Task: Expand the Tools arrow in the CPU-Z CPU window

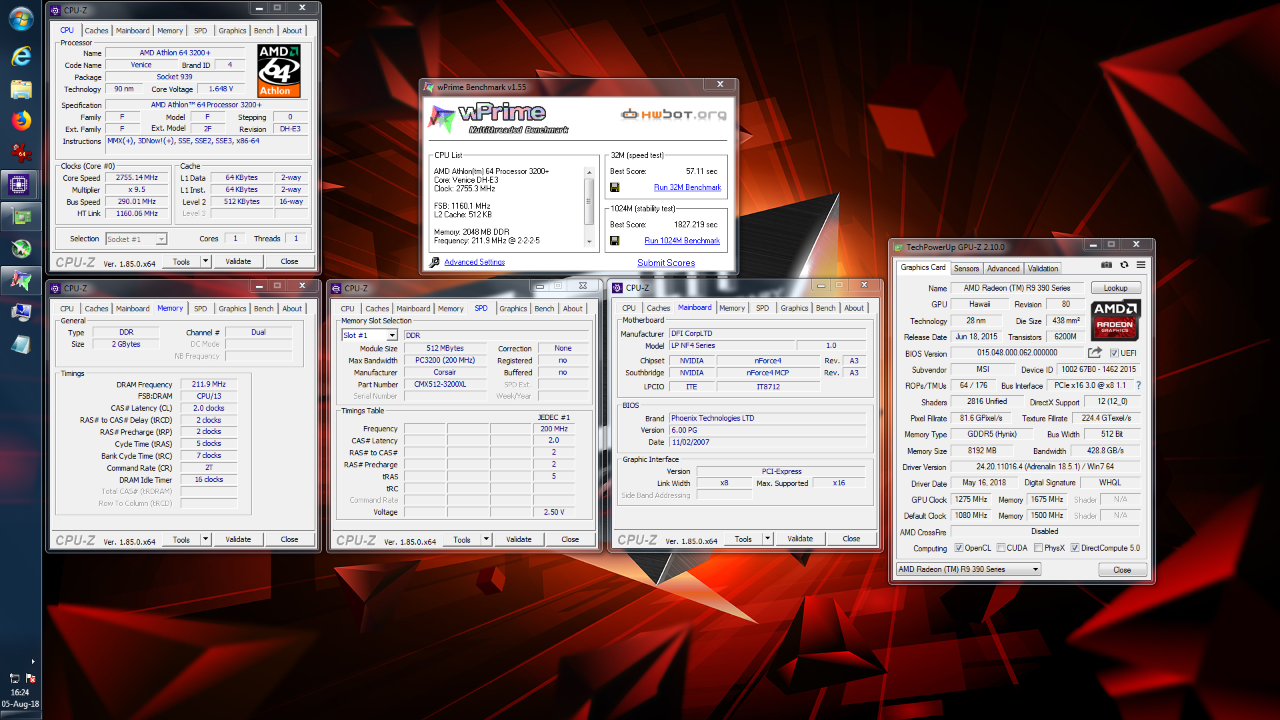Action: tap(205, 261)
